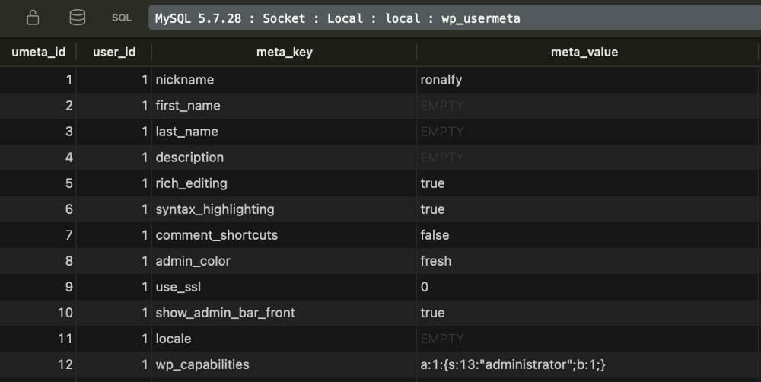This screenshot has width=761, height=382.
Task: Click the EMPTY value for description
Action: pos(587,158)
